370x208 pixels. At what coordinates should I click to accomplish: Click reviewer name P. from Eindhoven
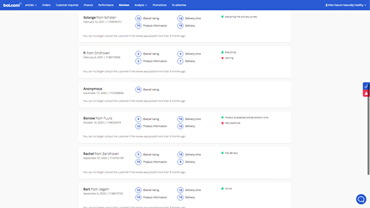tap(96, 53)
